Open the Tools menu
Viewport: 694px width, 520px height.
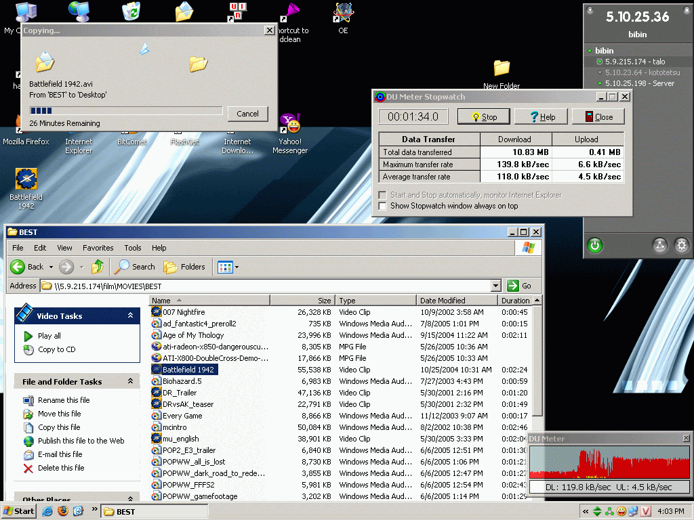click(133, 248)
